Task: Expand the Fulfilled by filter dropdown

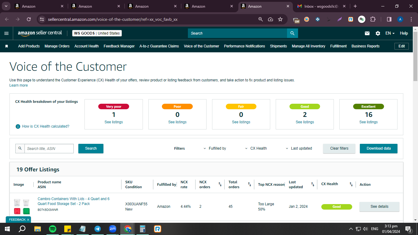Action: tap(215, 148)
